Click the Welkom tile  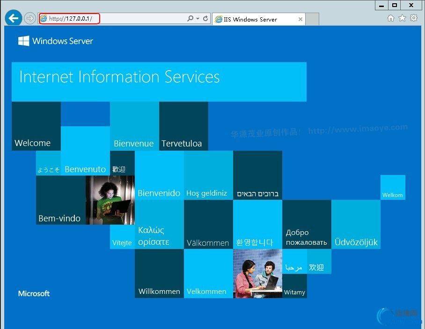click(x=393, y=188)
